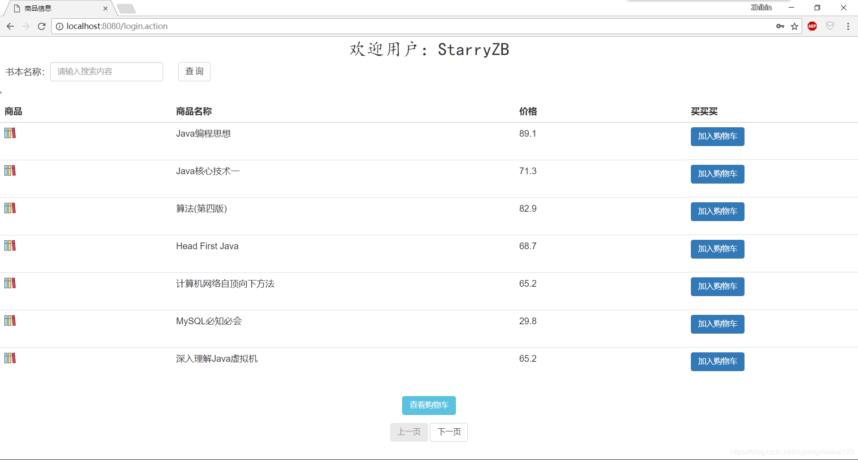This screenshot has width=858, height=460.
Task: Add 深入理解Java虚拟机 to cart
Action: click(718, 362)
